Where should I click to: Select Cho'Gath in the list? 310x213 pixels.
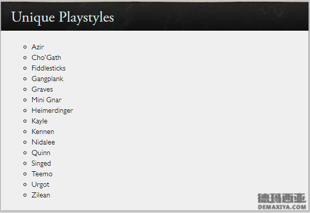tap(46, 57)
